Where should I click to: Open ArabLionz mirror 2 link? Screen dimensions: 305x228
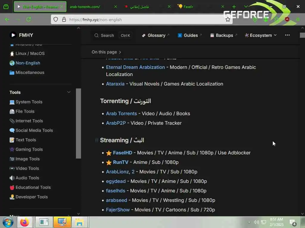133,172
